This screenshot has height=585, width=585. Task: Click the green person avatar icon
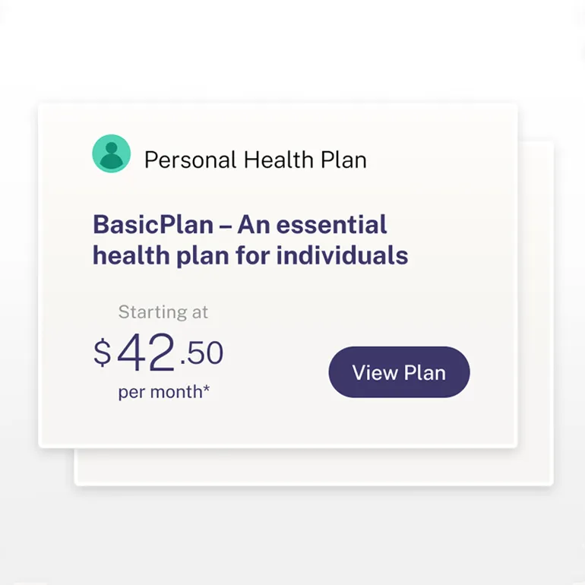coord(111,154)
